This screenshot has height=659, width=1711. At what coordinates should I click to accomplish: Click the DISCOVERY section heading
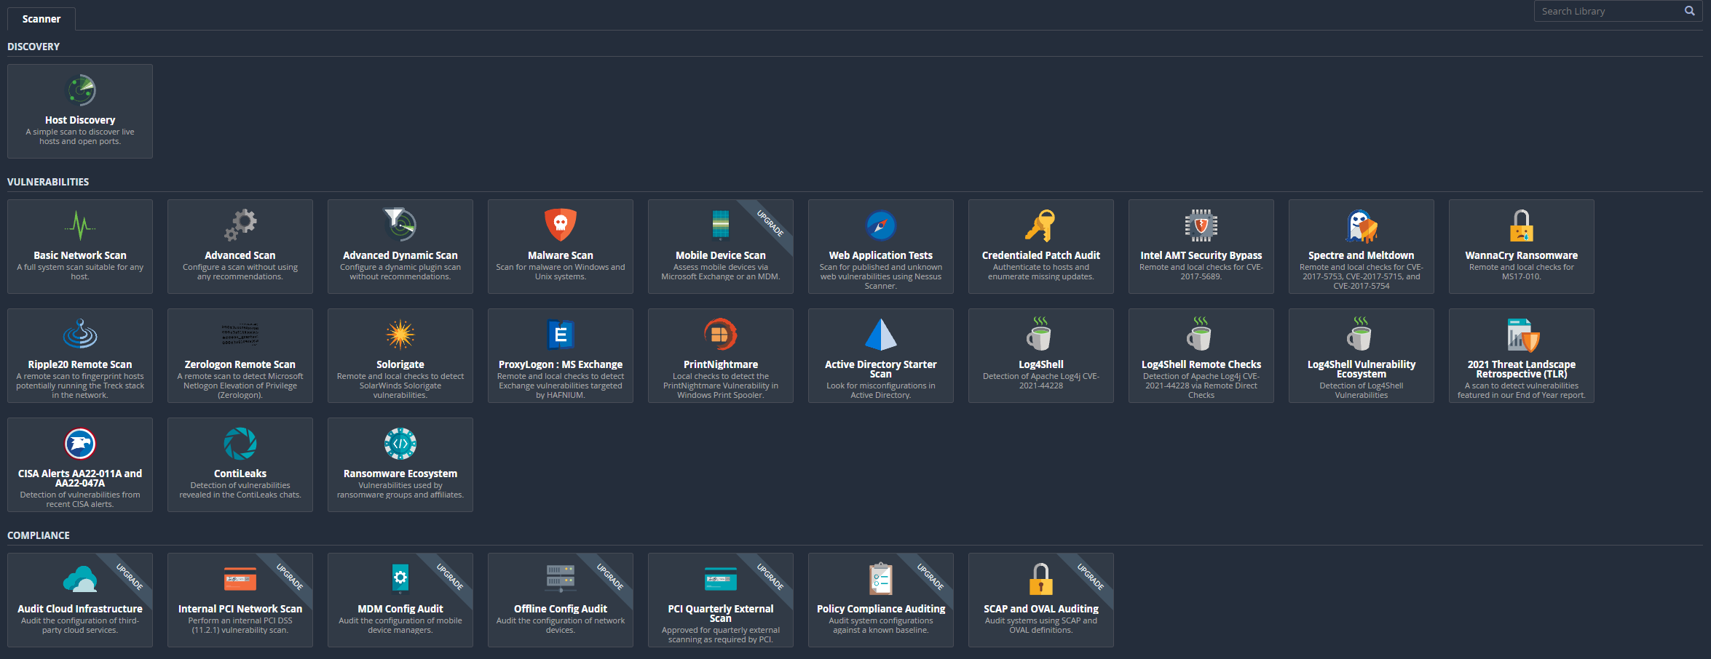[x=33, y=47]
